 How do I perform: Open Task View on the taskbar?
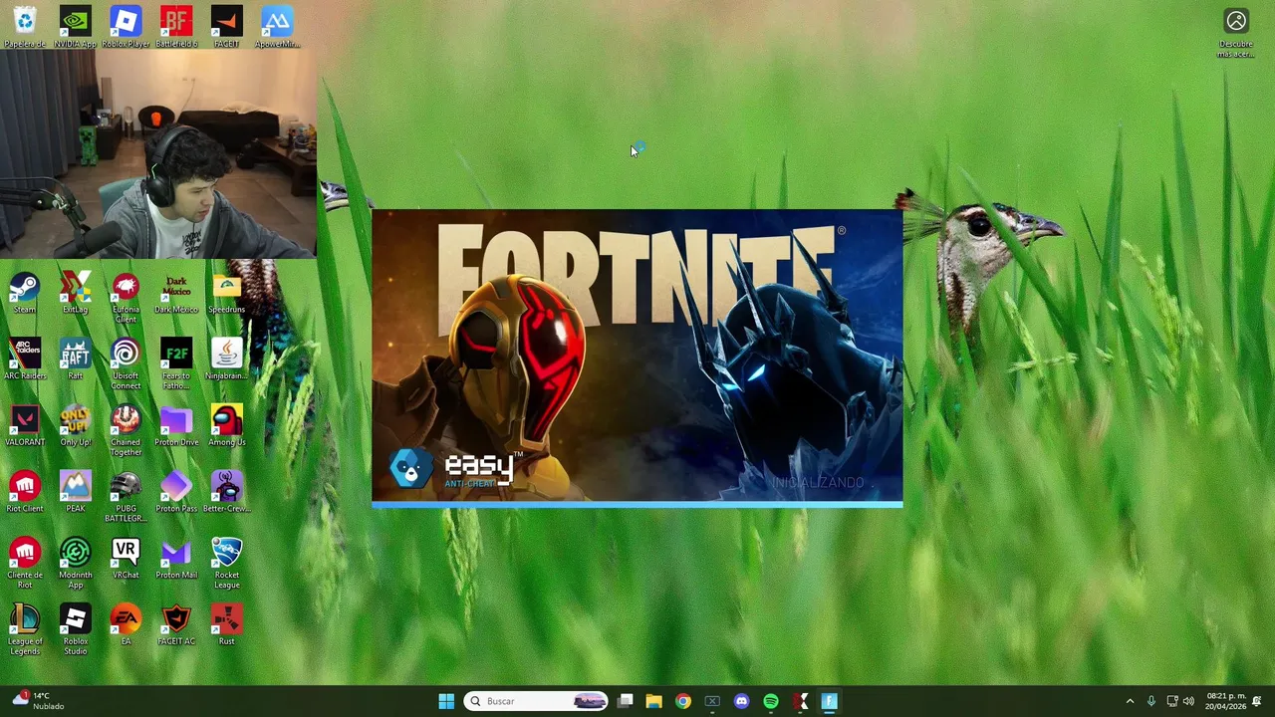pyautogui.click(x=625, y=701)
